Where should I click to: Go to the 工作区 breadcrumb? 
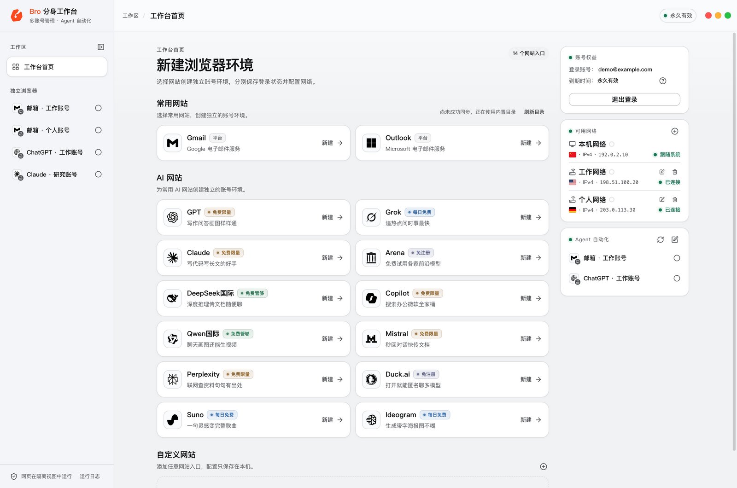click(130, 16)
